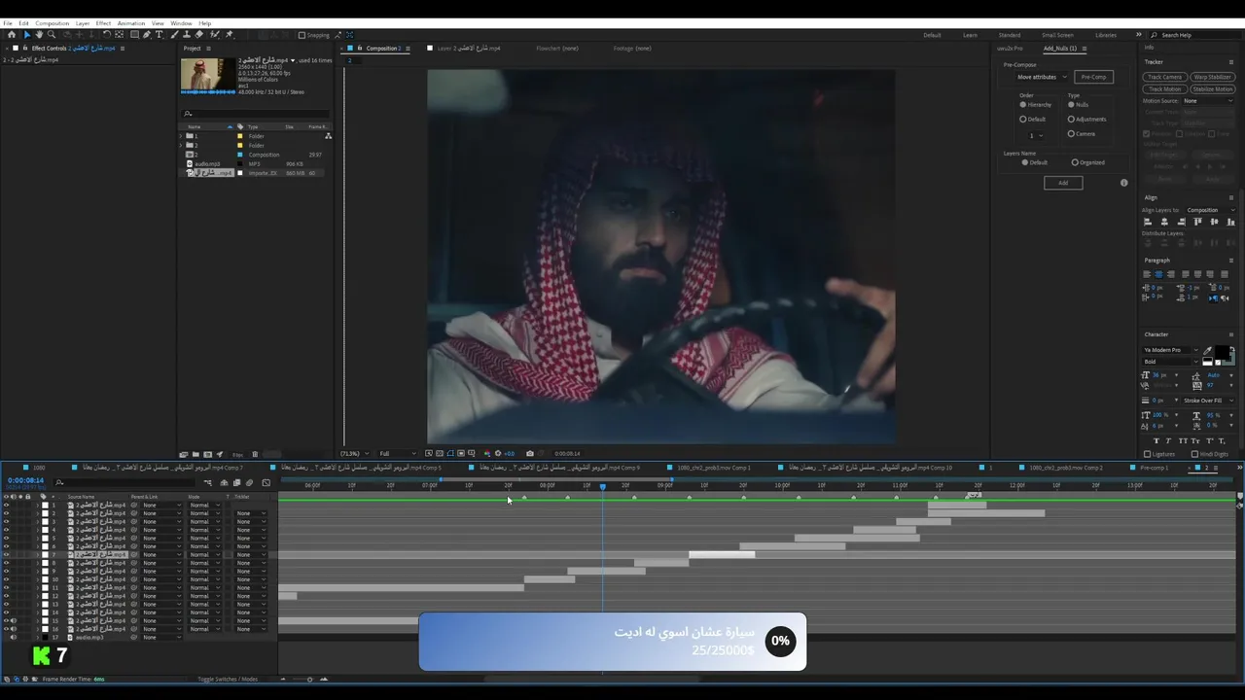Open the Graph Editor in timeline
Image resolution: width=1245 pixels, height=700 pixels.
pyautogui.click(x=266, y=482)
